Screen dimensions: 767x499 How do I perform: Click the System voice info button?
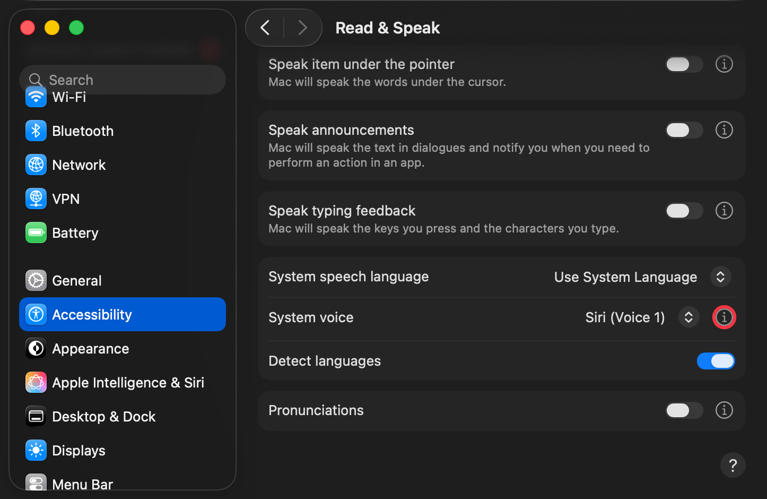tap(724, 317)
